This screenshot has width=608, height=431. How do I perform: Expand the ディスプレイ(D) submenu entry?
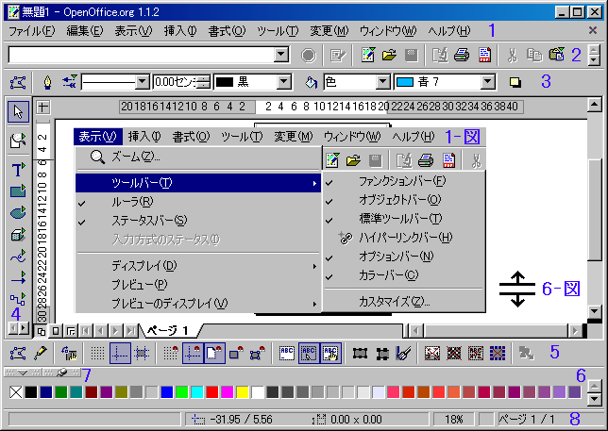point(197,266)
